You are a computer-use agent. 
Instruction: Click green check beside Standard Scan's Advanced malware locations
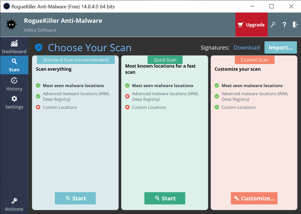[x=38, y=96]
